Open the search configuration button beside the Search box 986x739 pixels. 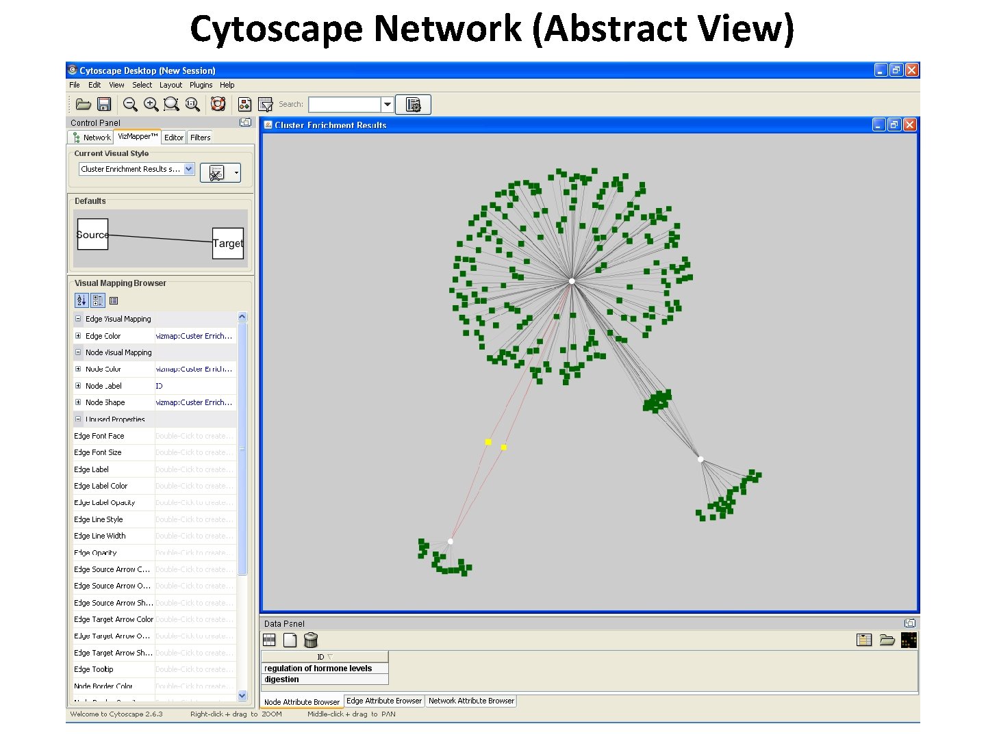tap(413, 105)
